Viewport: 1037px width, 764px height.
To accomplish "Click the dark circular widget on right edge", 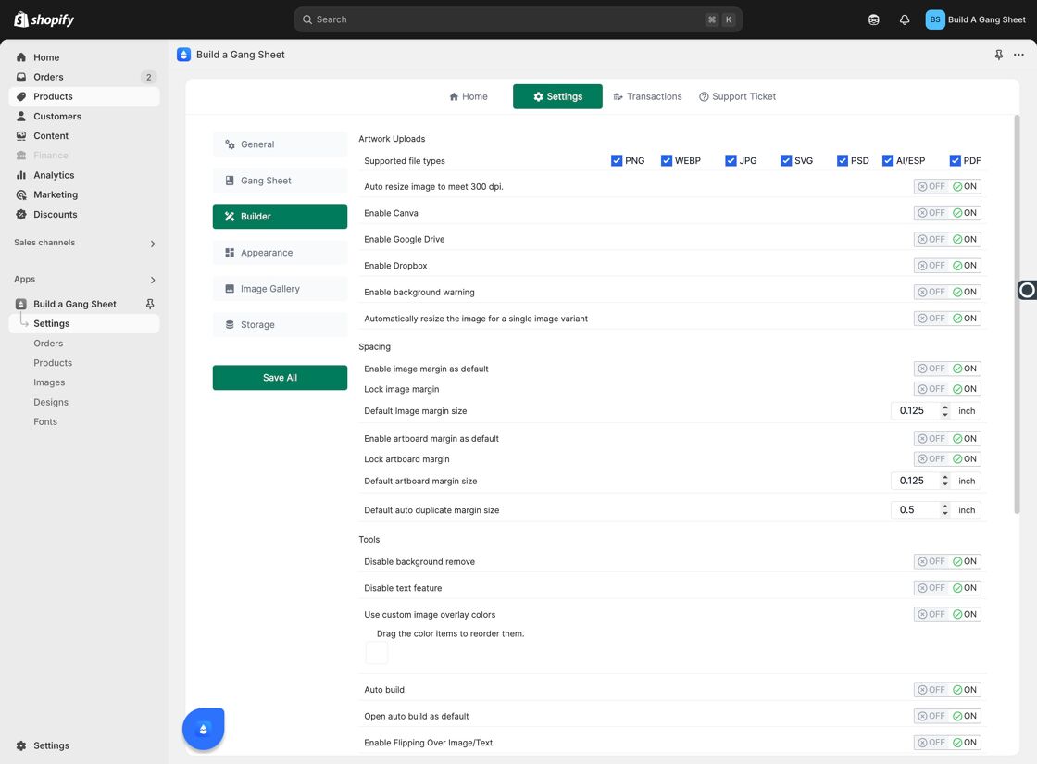I will click(1027, 290).
